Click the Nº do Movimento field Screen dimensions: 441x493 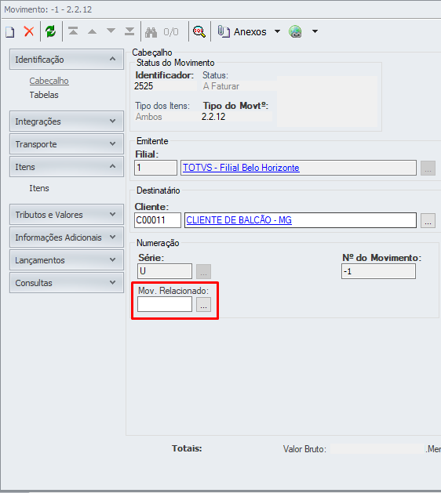click(x=378, y=271)
